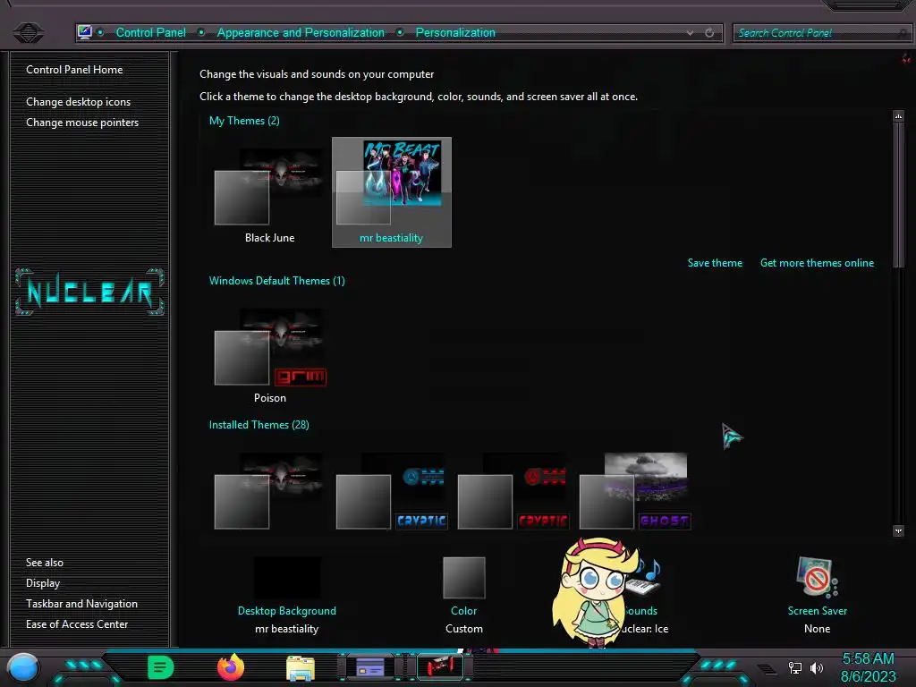The height and width of the screenshot is (687, 916).
Task: Open the Start orb
Action: 22,667
